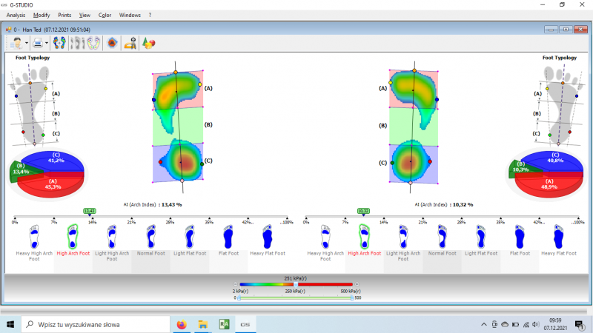Screen dimensions: 593x333
Task: Select Normal Foot type on left scale
Action: [x=150, y=238]
